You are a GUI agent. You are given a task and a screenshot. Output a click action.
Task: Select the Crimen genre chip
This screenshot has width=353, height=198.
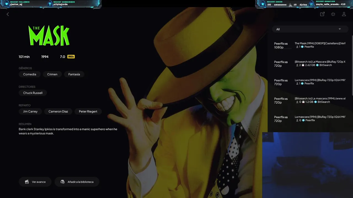click(x=52, y=74)
